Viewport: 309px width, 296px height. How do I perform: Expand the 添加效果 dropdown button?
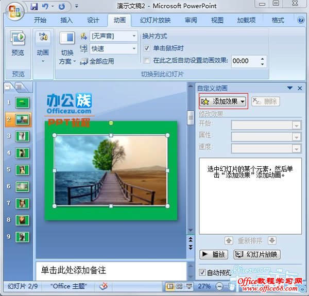224,101
